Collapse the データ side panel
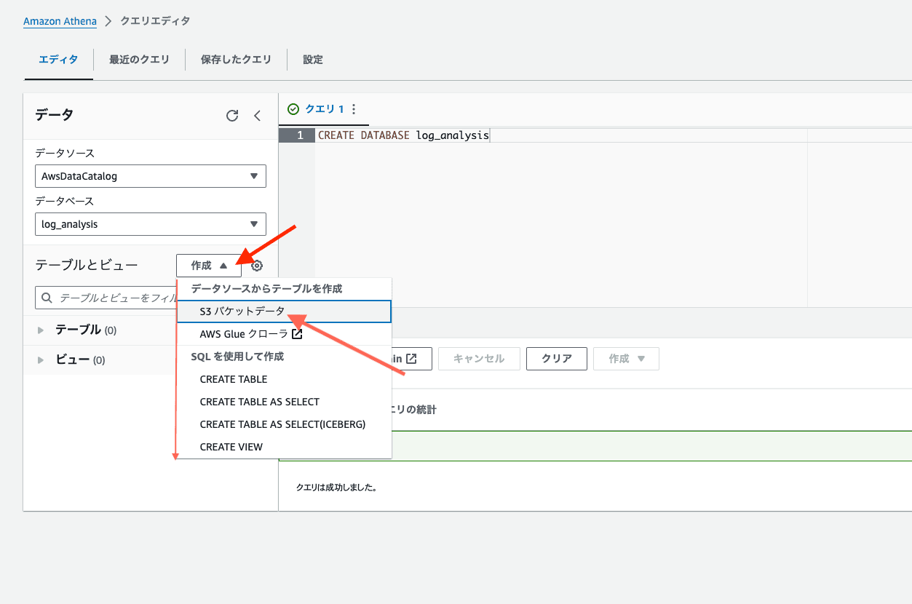 click(x=257, y=116)
